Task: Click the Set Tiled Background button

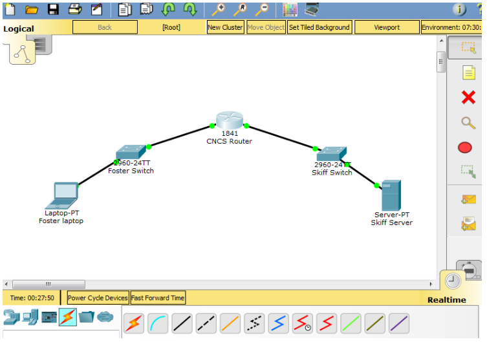Action: pyautogui.click(x=319, y=27)
